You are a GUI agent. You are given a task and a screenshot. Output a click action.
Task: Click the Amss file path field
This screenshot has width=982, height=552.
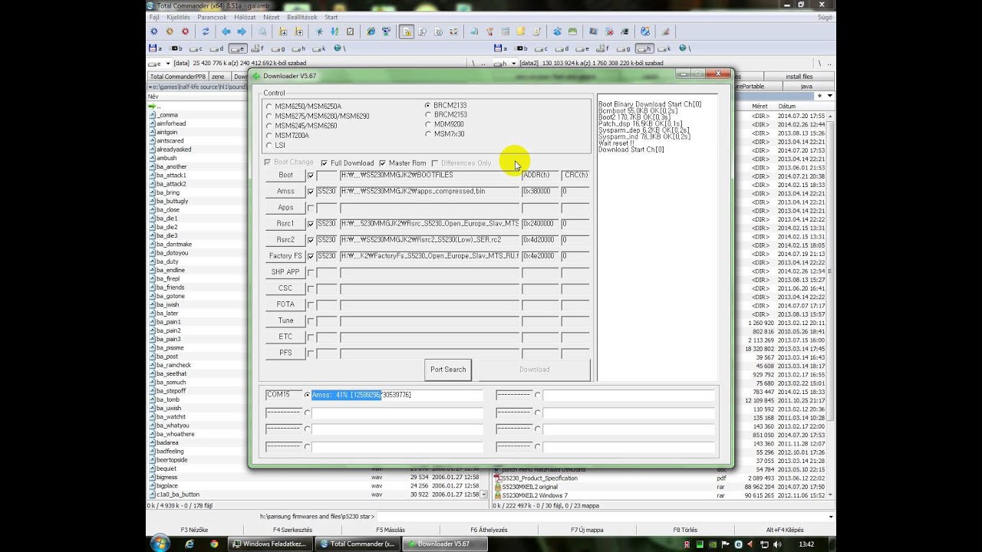(430, 192)
